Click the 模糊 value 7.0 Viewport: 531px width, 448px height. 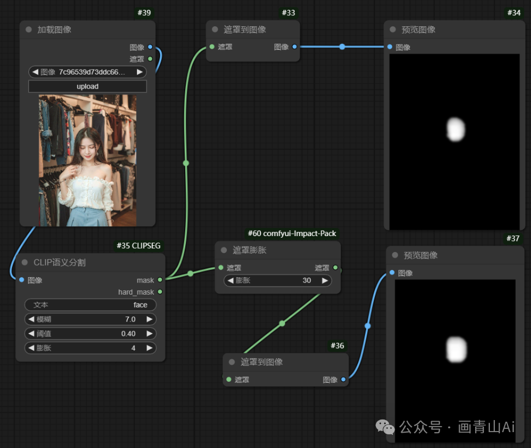[x=130, y=319]
